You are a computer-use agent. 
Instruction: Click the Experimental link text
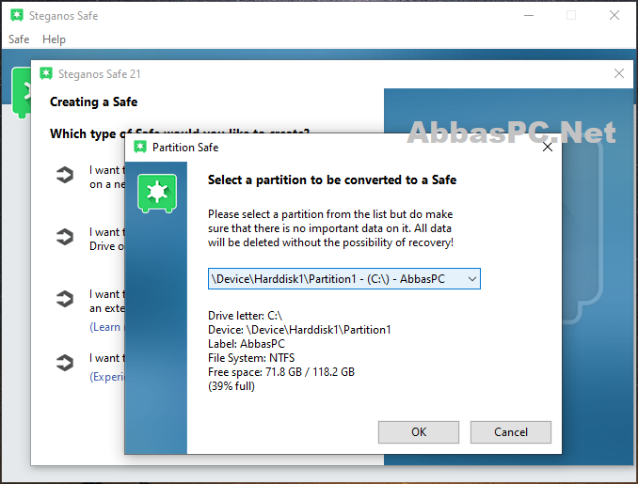pos(106,377)
